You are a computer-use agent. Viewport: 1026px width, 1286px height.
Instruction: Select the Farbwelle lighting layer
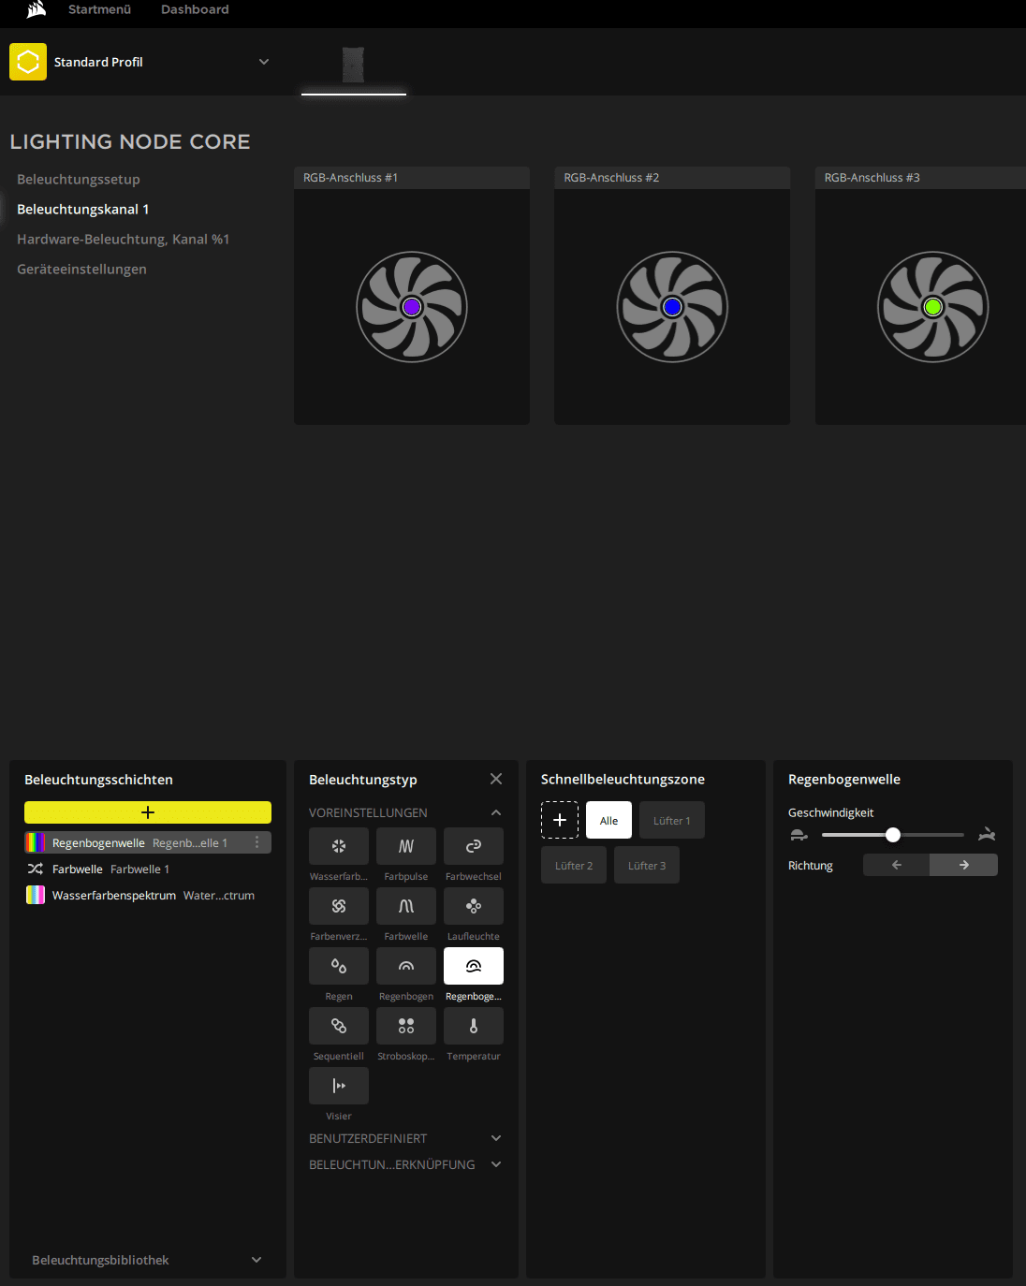click(x=148, y=869)
